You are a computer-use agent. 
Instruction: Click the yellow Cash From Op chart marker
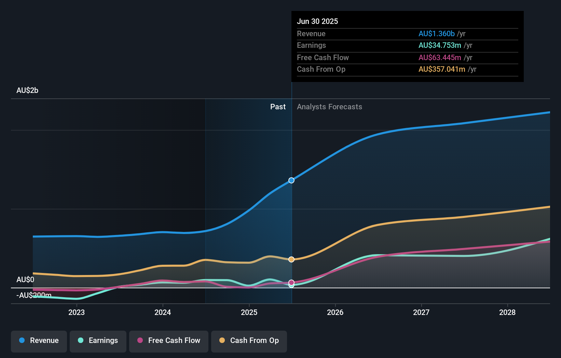(x=291, y=259)
